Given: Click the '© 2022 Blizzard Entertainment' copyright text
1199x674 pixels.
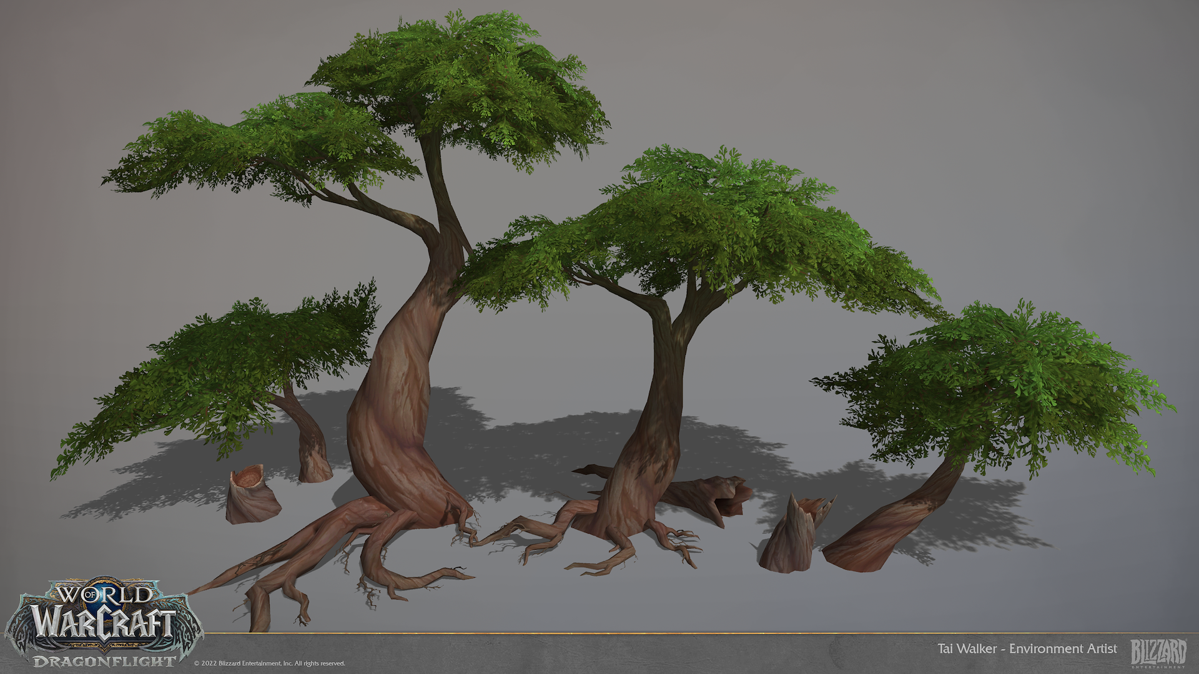Looking at the screenshot, I should pos(270,663).
